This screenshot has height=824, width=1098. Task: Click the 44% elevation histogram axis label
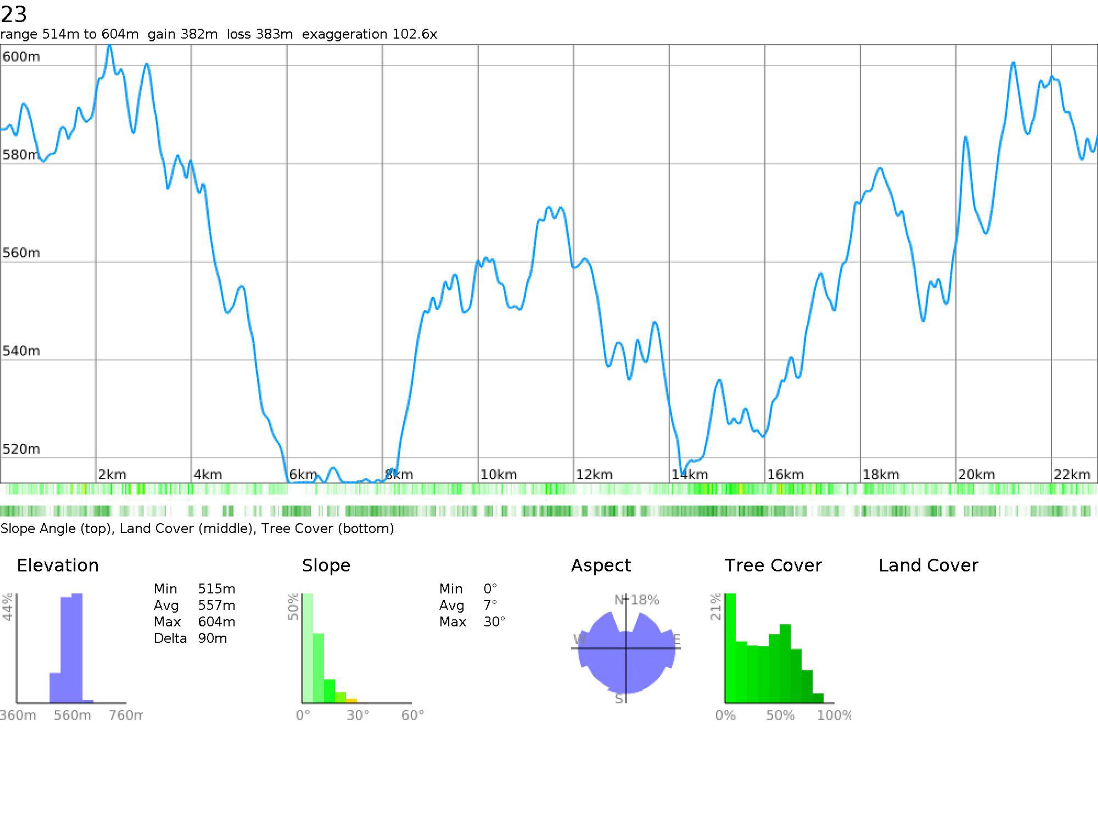pos(7,607)
